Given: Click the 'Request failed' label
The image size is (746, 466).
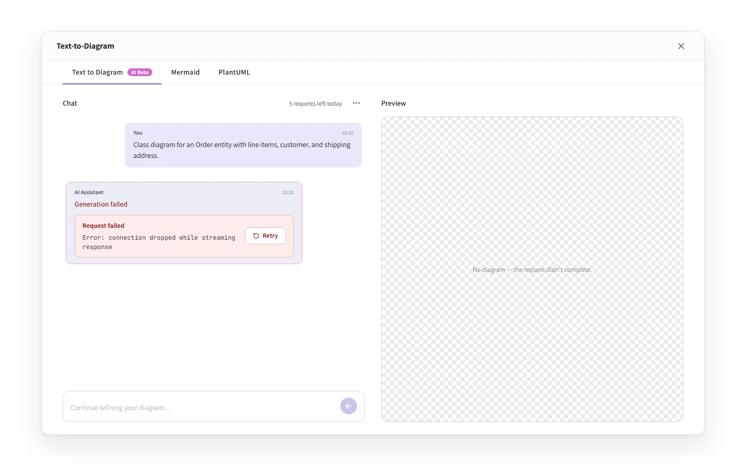Looking at the screenshot, I should (x=103, y=226).
